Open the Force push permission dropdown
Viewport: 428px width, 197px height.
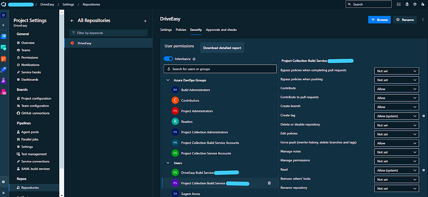coord(396,143)
